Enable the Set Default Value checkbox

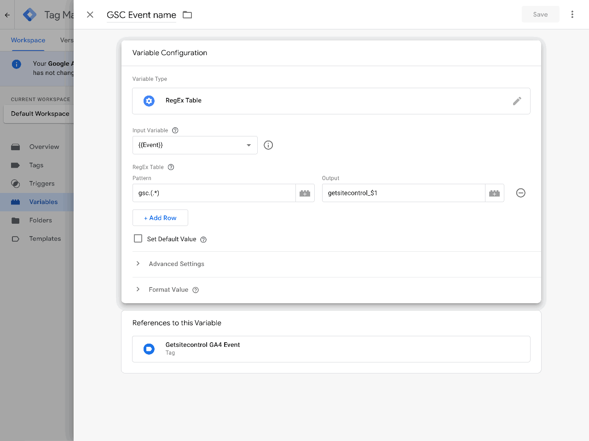138,238
